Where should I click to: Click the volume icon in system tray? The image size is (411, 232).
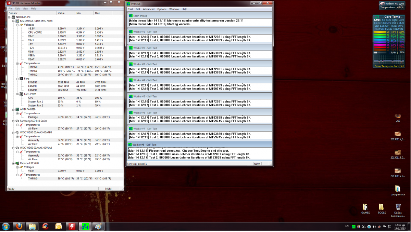click(x=374, y=227)
